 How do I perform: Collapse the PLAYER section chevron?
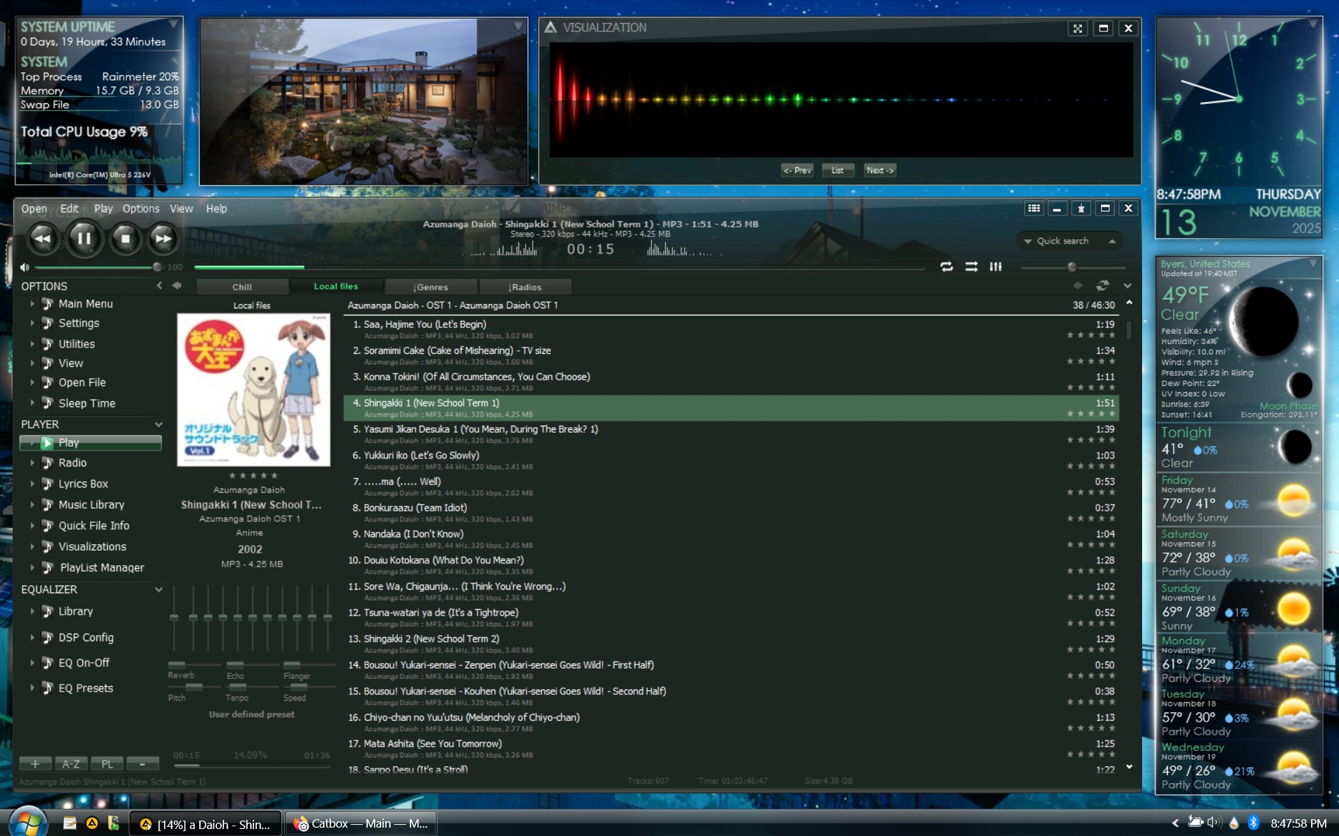pos(158,424)
